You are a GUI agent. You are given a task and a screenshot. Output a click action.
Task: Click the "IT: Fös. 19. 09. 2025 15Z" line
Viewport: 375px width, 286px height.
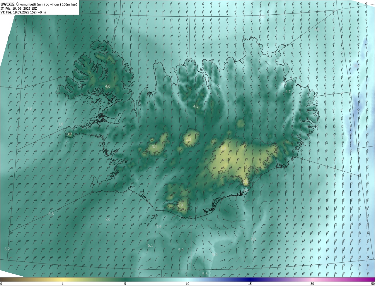(19, 8)
